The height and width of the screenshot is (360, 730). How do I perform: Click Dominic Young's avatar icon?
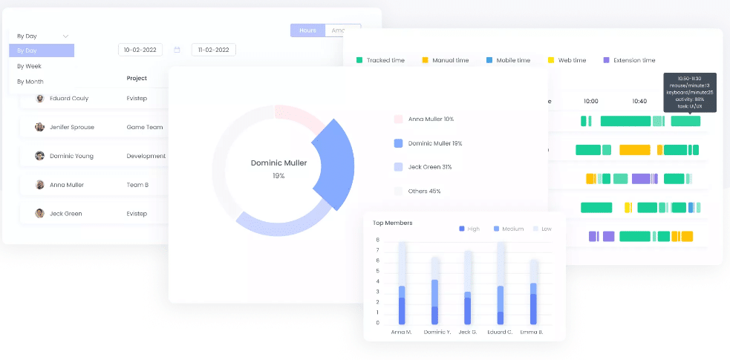coord(39,156)
